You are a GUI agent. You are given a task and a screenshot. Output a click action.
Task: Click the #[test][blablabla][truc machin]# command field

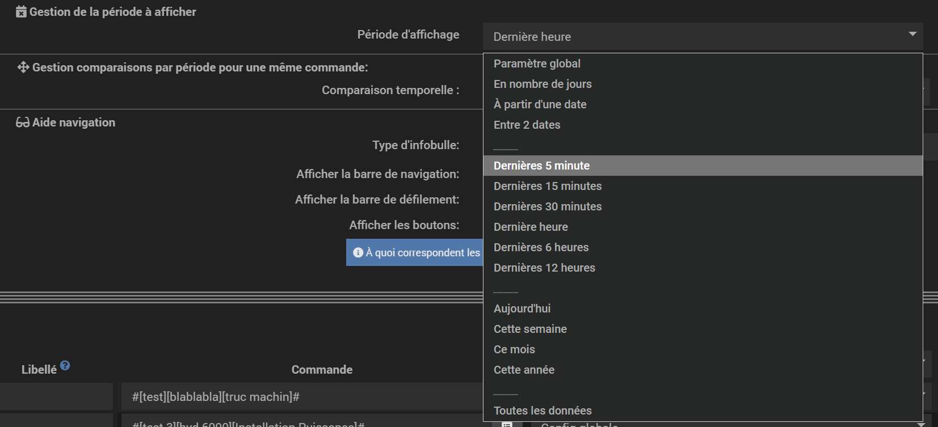[302, 397]
